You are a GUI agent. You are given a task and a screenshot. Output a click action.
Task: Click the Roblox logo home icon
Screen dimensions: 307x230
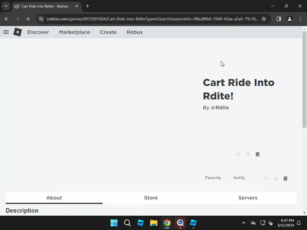(18, 32)
